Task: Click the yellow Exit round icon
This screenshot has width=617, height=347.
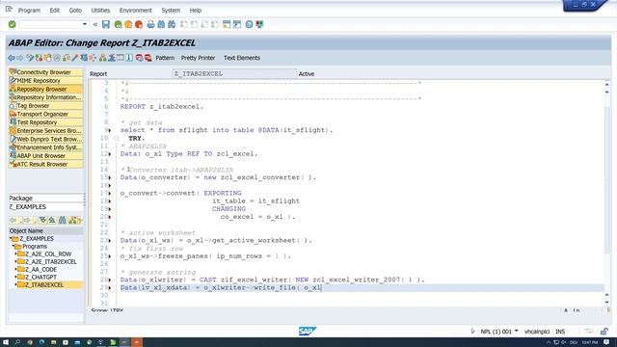Action: [x=128, y=24]
